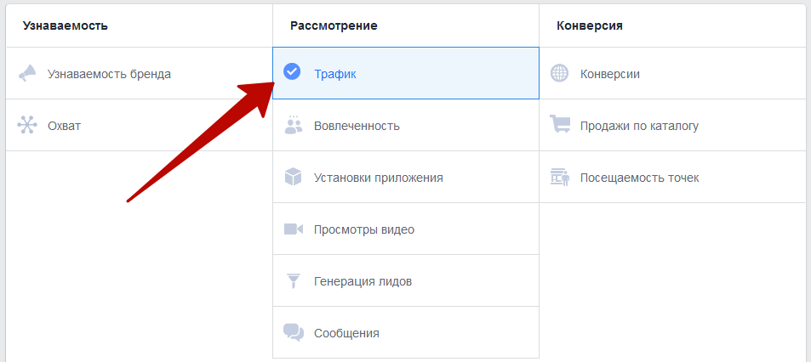The width and height of the screenshot is (811, 362).
Task: Choose the Установки приложения text label
Action: [x=379, y=178]
